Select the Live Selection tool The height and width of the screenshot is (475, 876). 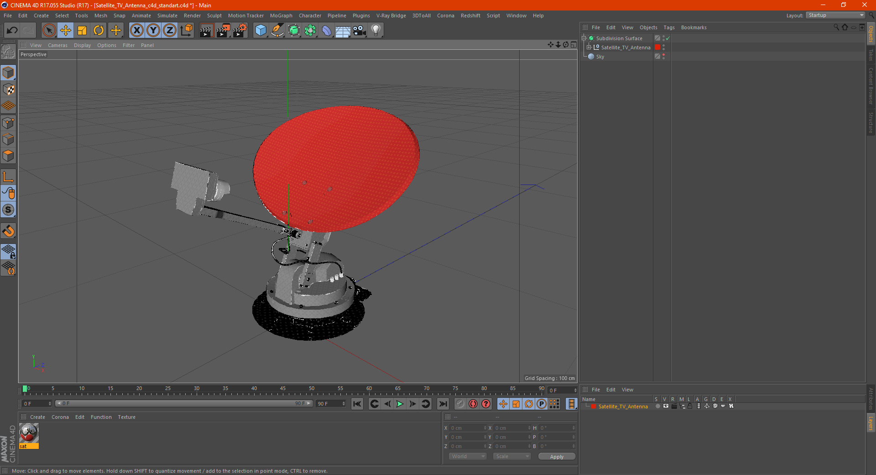click(x=49, y=31)
